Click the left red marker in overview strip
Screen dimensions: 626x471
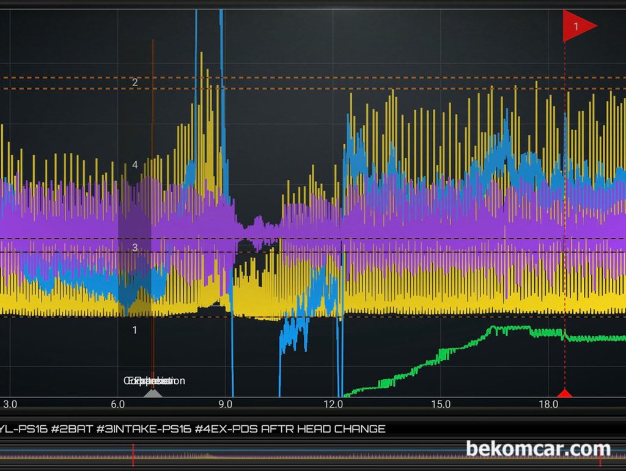click(133, 455)
